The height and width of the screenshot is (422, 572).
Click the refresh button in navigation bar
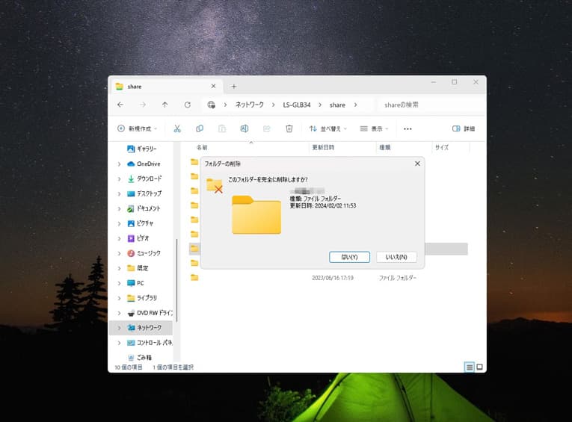(187, 105)
